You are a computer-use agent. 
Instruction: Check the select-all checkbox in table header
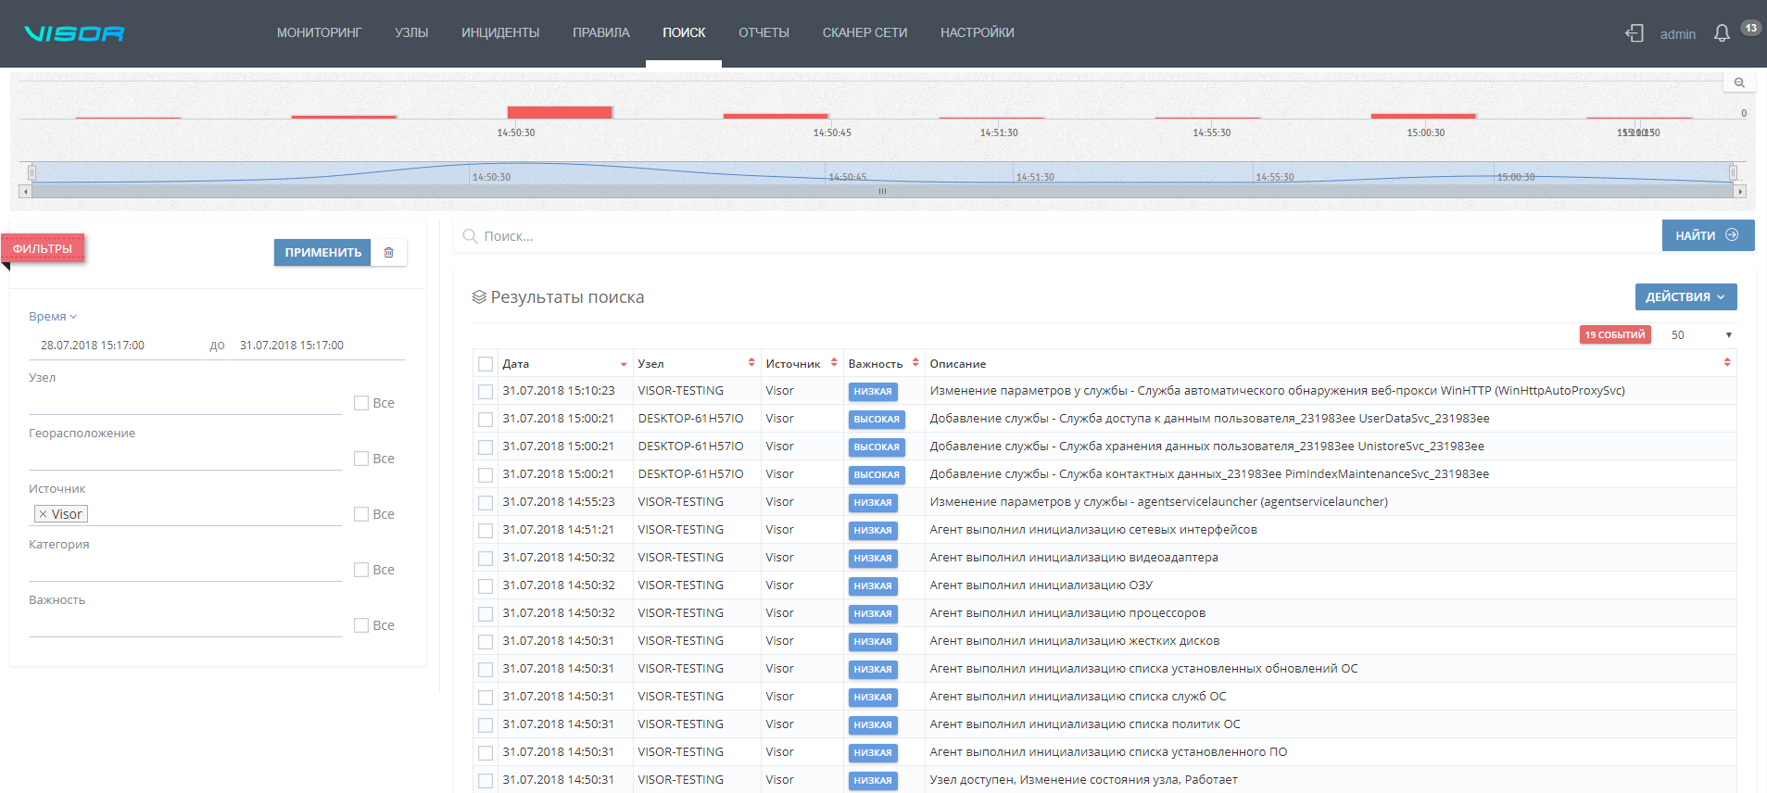(x=486, y=364)
